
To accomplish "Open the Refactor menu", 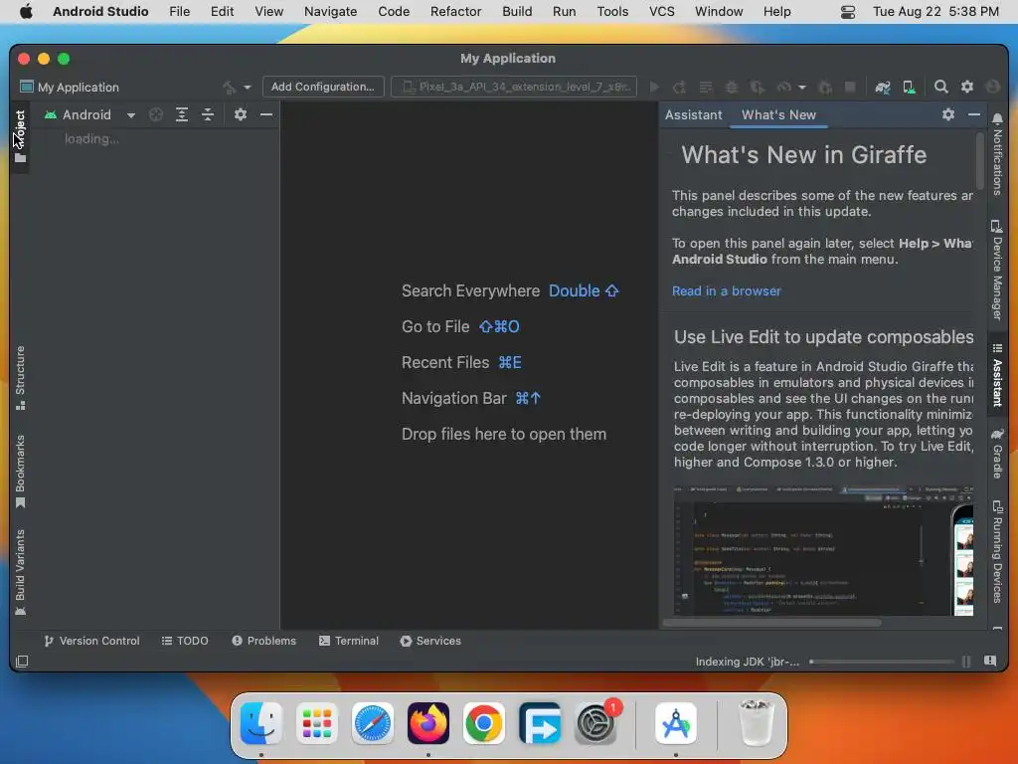I will click(455, 11).
